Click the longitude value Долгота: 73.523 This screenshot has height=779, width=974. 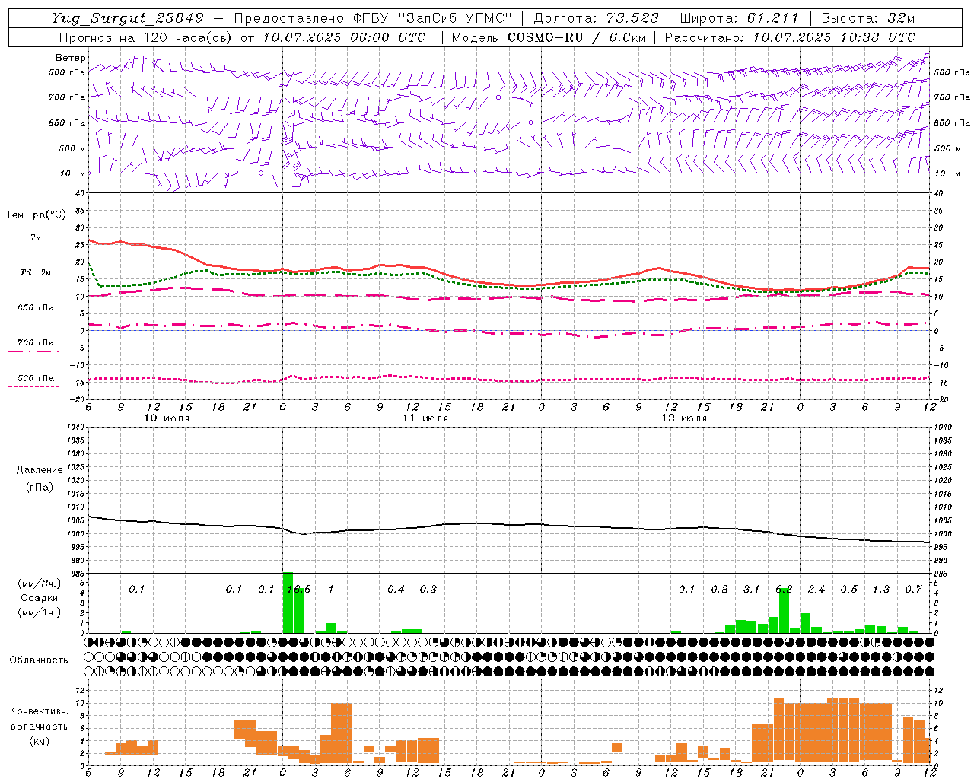point(597,18)
